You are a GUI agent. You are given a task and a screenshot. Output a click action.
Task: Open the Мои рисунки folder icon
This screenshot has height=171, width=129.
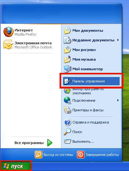[67, 50]
